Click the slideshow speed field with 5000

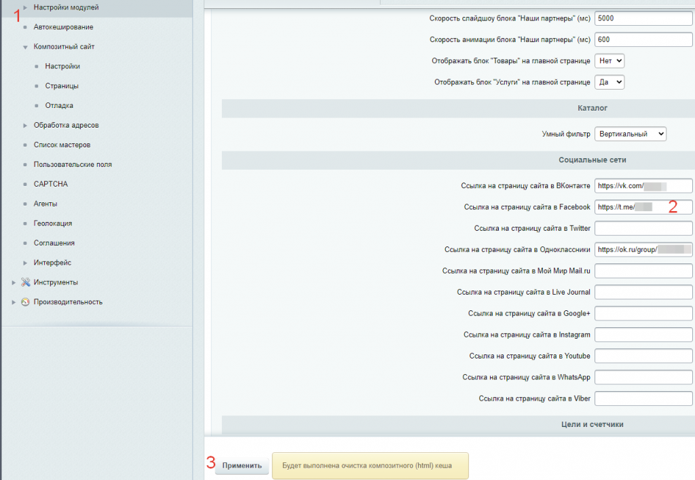pos(643,18)
